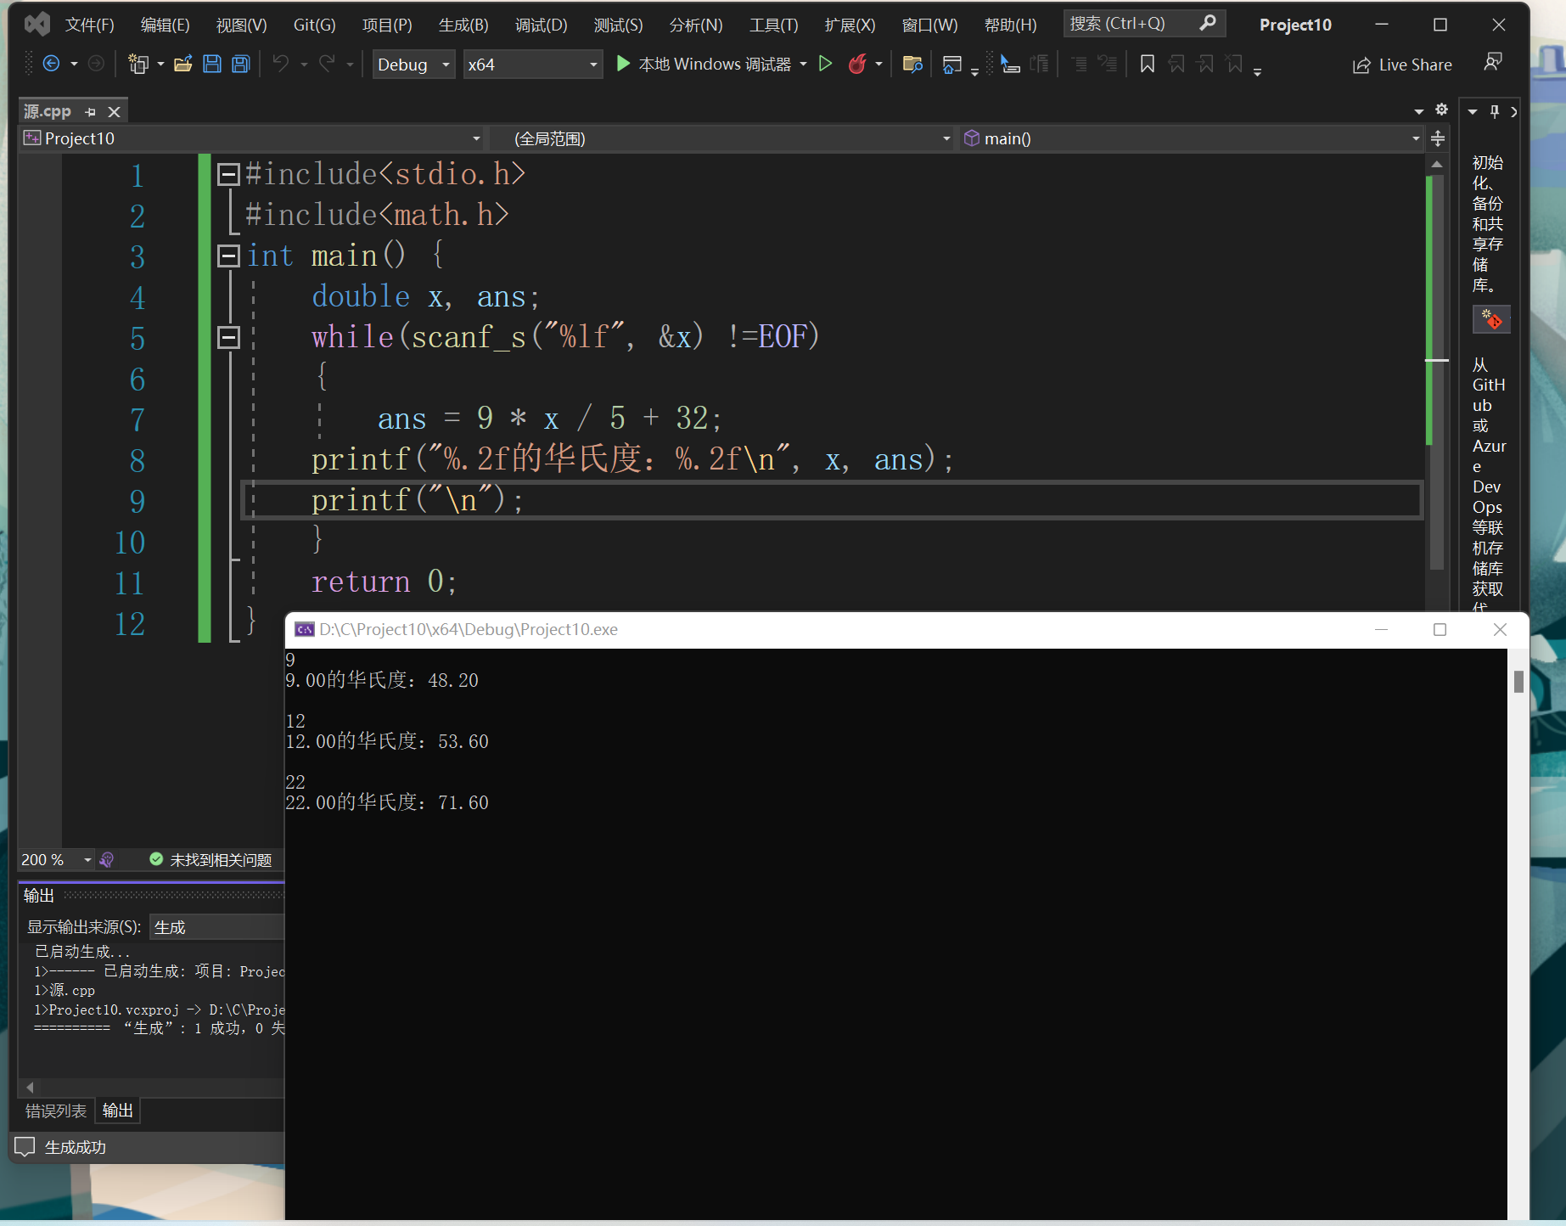Click the console window vertical scrollbar thumb
This screenshot has width=1566, height=1226.
[x=1518, y=681]
